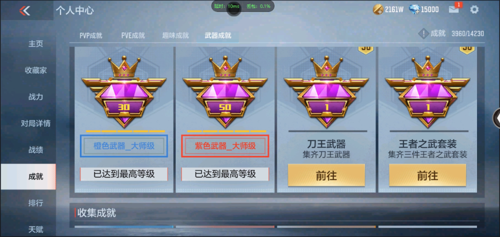Screen dimensions: 500x237
Task: Expand the side panel arrow on right edge
Action: pyautogui.click(x=497, y=118)
